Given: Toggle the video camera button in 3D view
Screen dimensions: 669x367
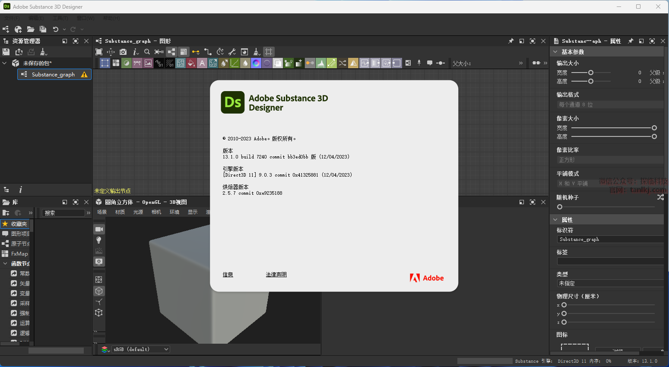Looking at the screenshot, I should click(99, 229).
